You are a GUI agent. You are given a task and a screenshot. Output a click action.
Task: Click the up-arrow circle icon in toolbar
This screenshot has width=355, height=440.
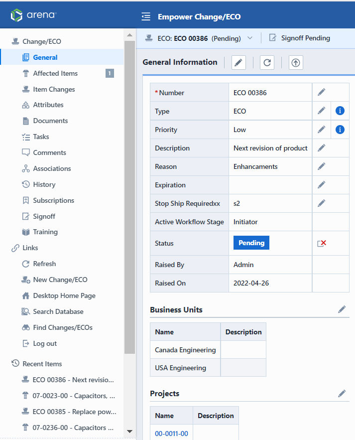tap(296, 62)
